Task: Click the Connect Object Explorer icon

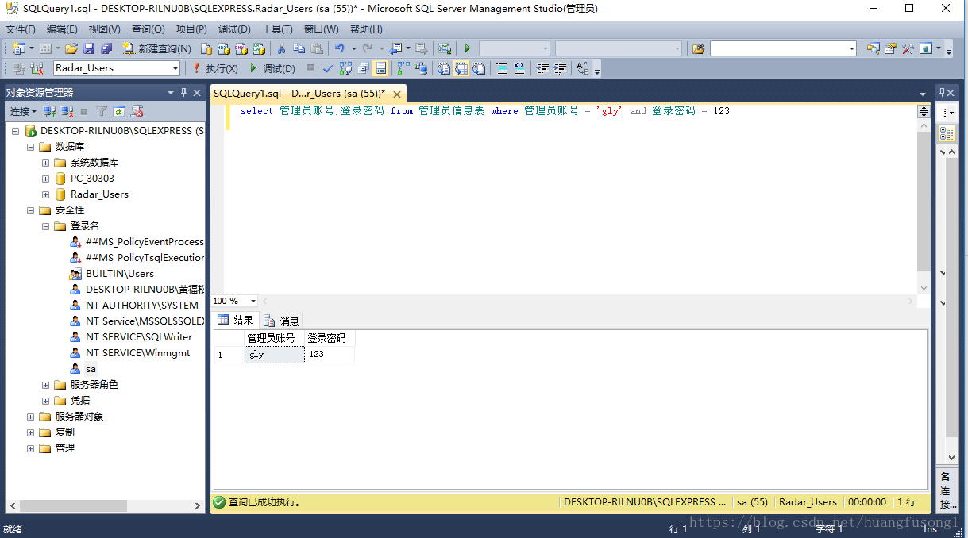Action: [49, 112]
